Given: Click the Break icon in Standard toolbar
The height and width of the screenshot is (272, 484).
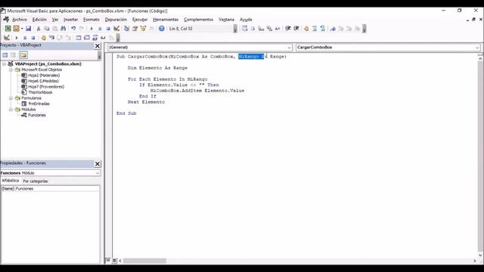Looking at the screenshot, I should pyautogui.click(x=100, y=29).
